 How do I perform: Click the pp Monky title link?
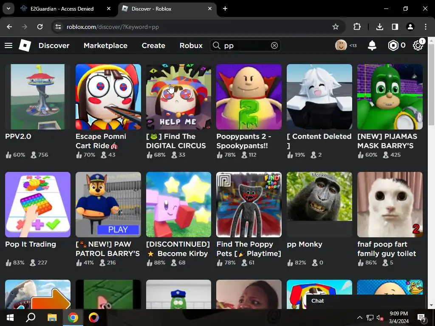tap(304, 244)
